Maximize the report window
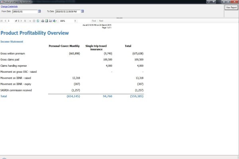This screenshot has height=159, width=239. (228, 2)
